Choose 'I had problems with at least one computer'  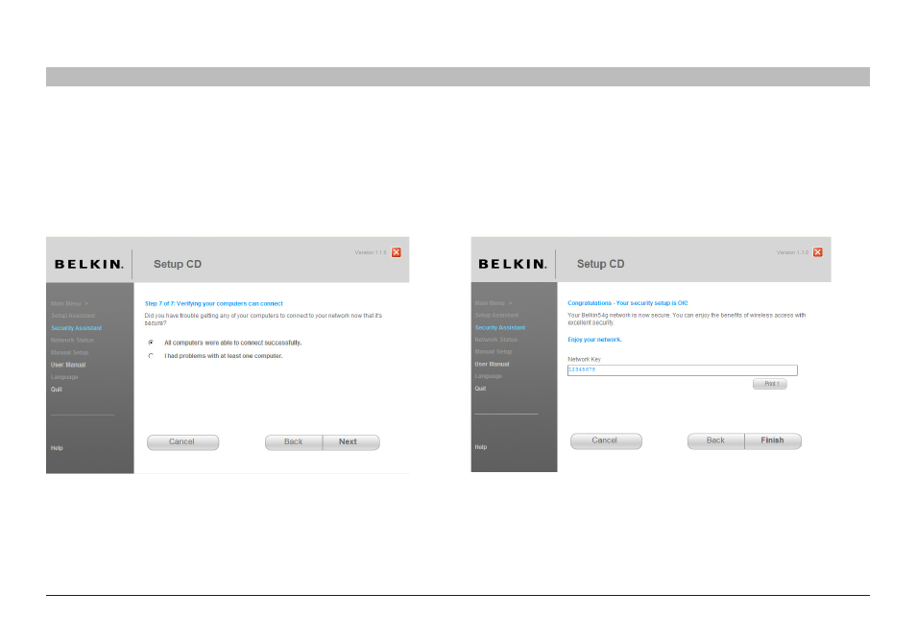pyautogui.click(x=152, y=356)
